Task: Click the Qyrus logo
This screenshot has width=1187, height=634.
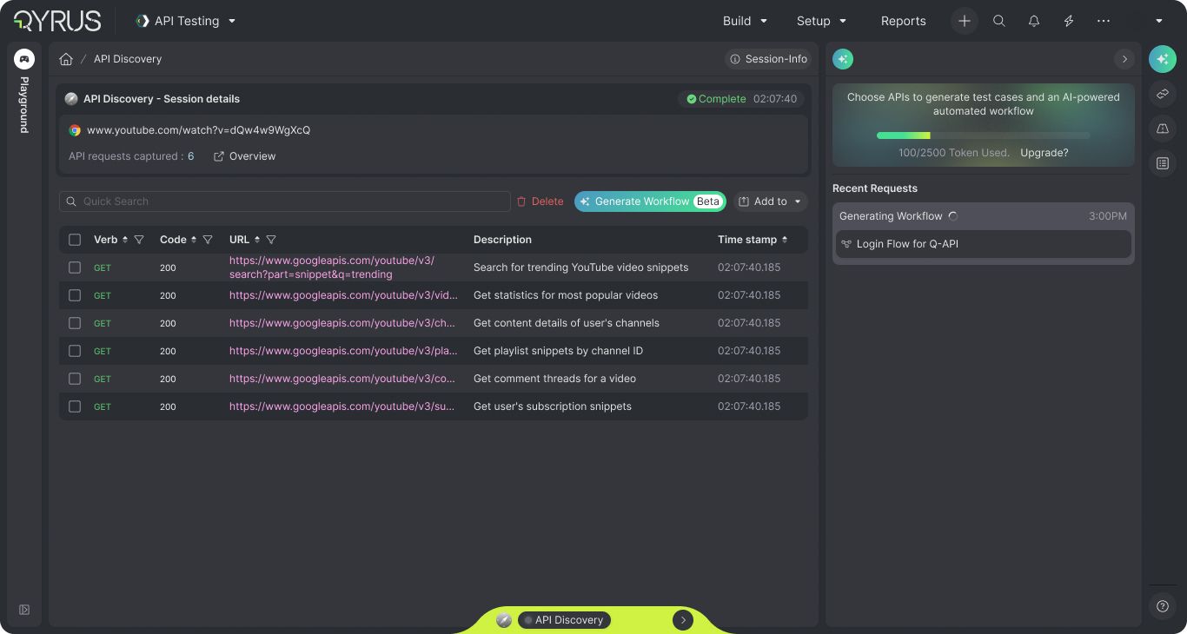Action: [x=57, y=21]
